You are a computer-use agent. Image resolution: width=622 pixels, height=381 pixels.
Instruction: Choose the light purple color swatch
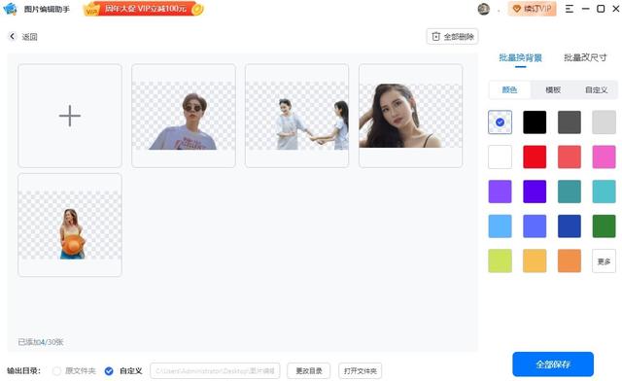click(500, 191)
